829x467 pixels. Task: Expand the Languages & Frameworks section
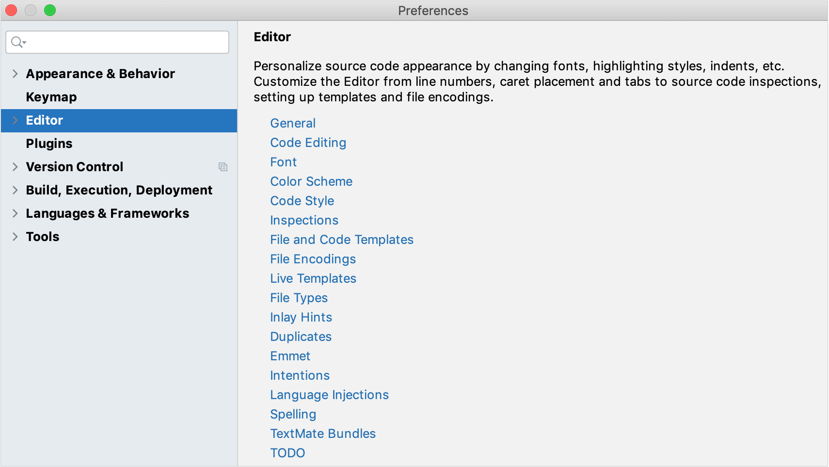(x=15, y=213)
